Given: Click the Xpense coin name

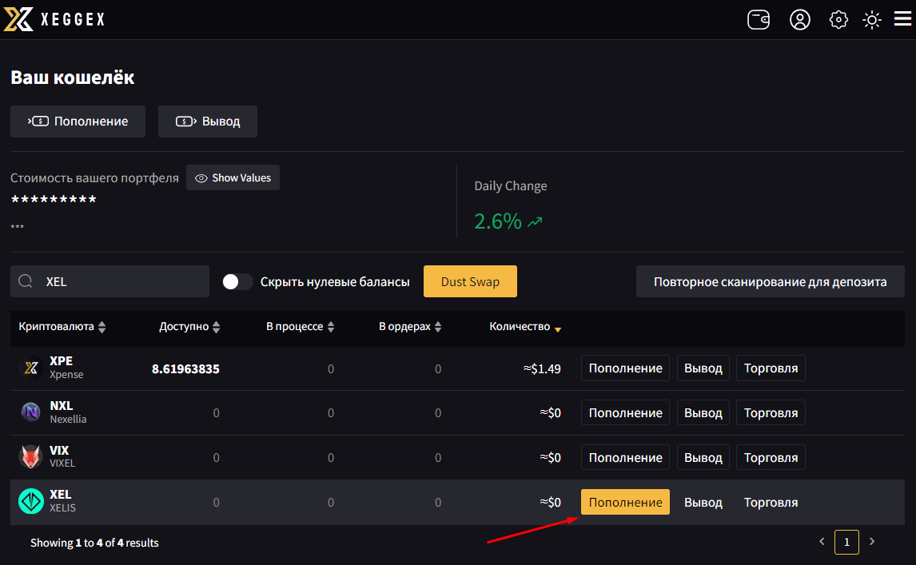Looking at the screenshot, I should click(66, 375).
